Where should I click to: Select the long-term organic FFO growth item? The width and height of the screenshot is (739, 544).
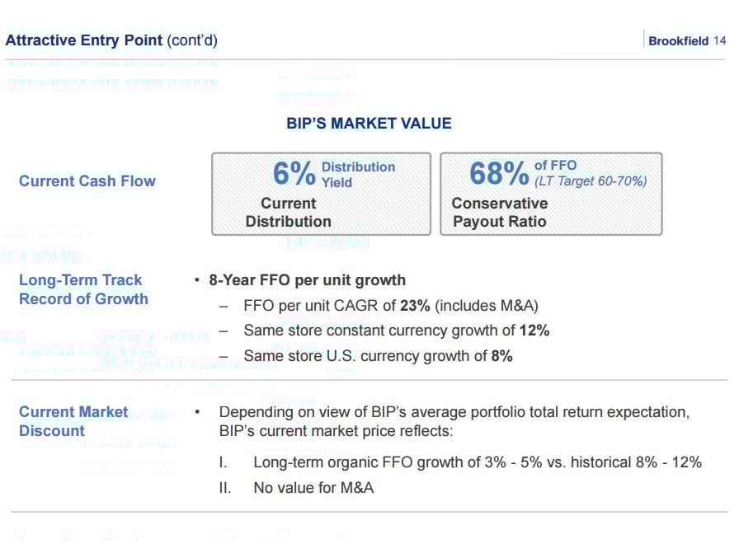(x=477, y=462)
